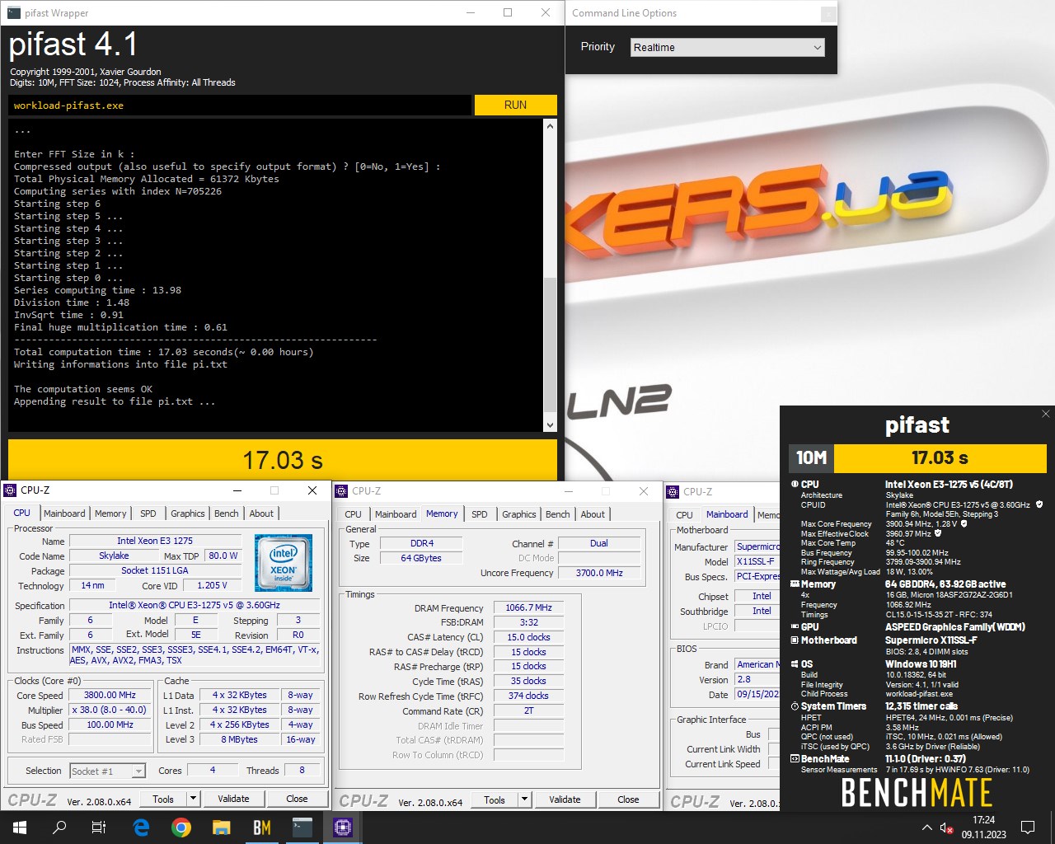Click Model field X11SSL-F in CPU-Z

pyautogui.click(x=757, y=561)
